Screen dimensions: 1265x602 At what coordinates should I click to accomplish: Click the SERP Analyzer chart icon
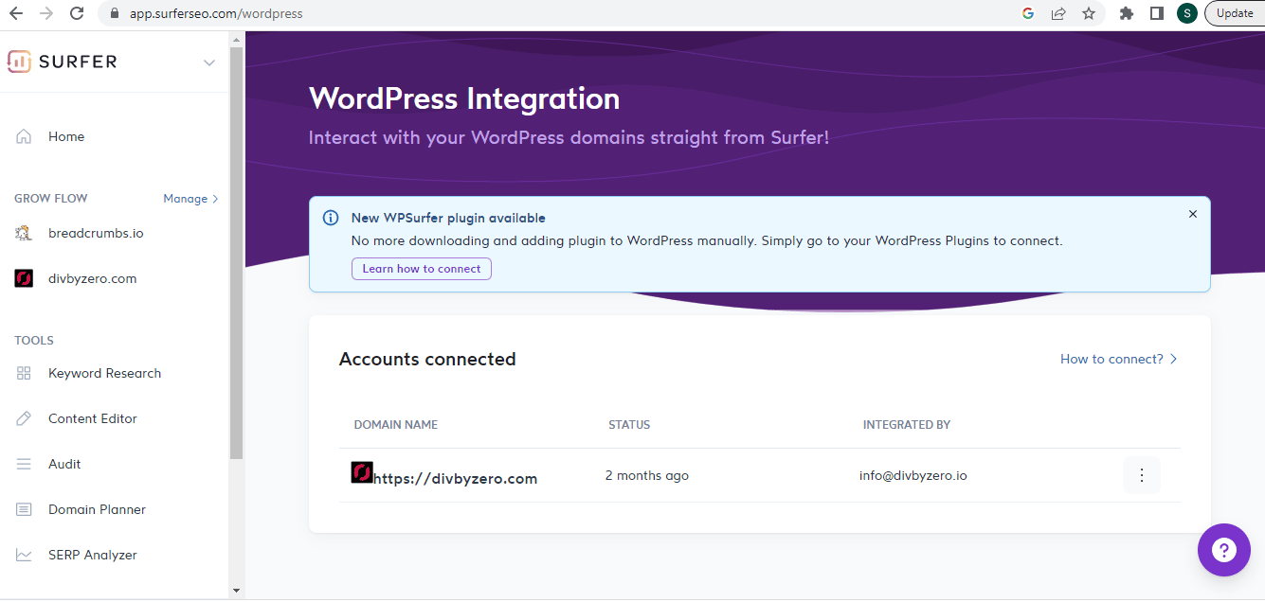click(x=24, y=555)
